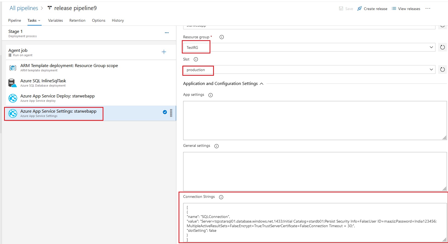
Task: Click the Azure App Service Settings task icon
Action: (13, 113)
